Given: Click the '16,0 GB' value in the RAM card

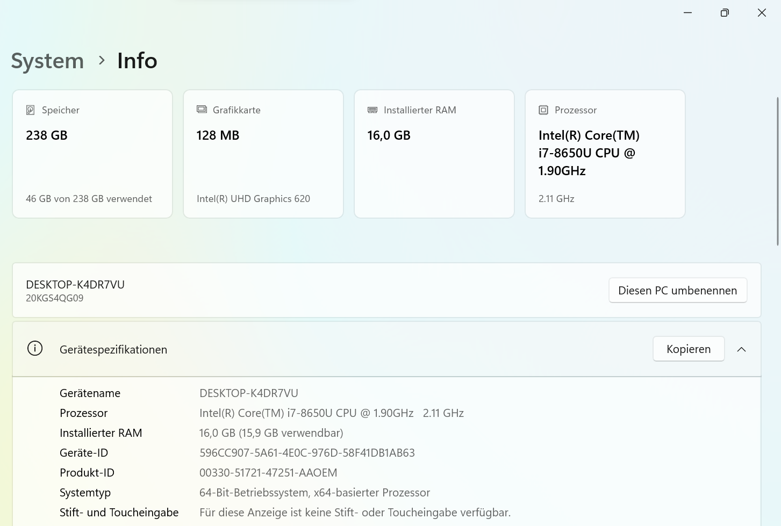Looking at the screenshot, I should [x=389, y=135].
